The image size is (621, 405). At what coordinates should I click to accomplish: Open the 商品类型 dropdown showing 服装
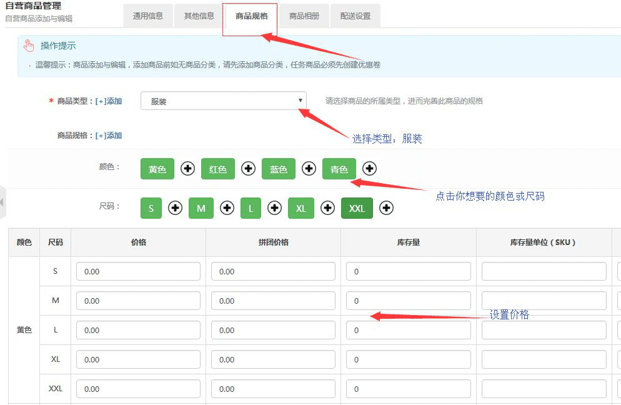pyautogui.click(x=223, y=101)
